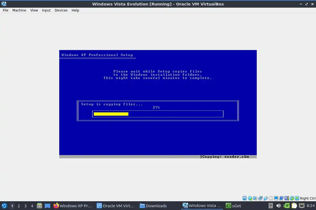Click the USB devices status icon
The width and height of the screenshot is (316, 210).
(266, 198)
